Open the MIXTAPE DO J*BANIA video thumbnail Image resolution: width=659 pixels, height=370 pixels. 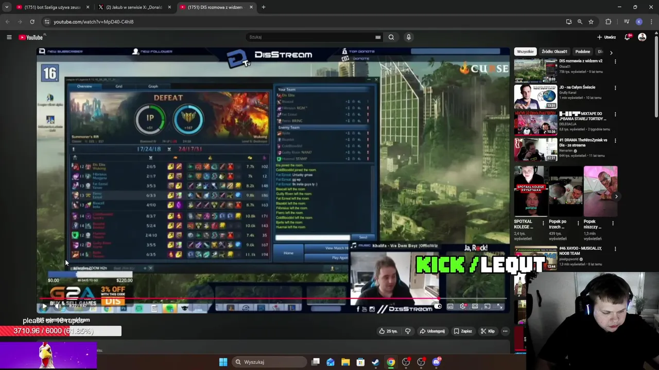535,123
